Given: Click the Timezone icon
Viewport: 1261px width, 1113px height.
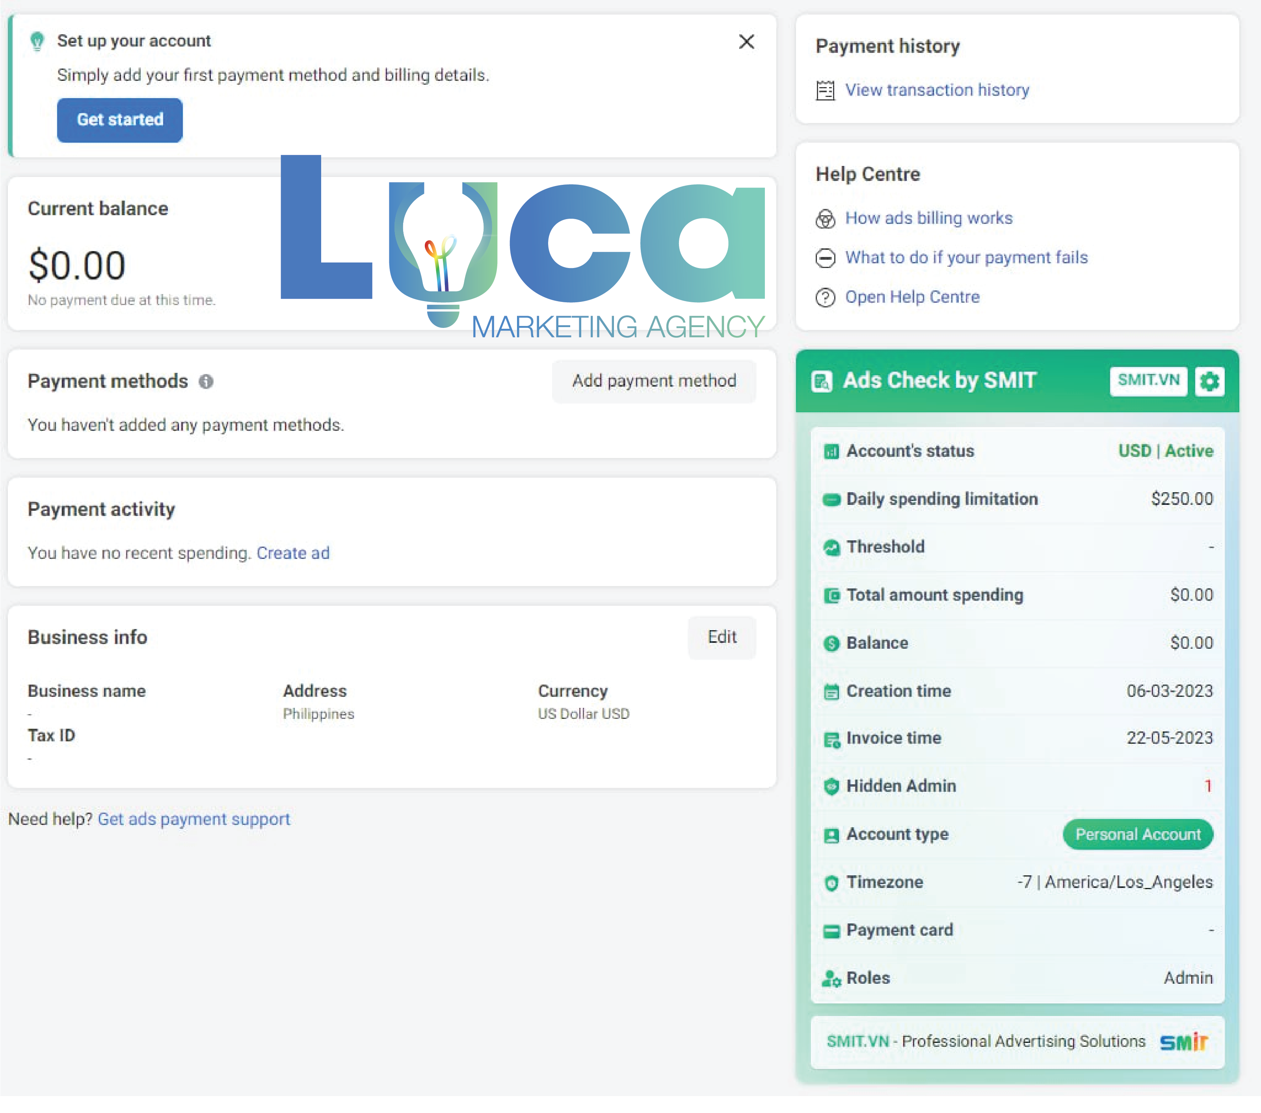Looking at the screenshot, I should [x=831, y=883].
